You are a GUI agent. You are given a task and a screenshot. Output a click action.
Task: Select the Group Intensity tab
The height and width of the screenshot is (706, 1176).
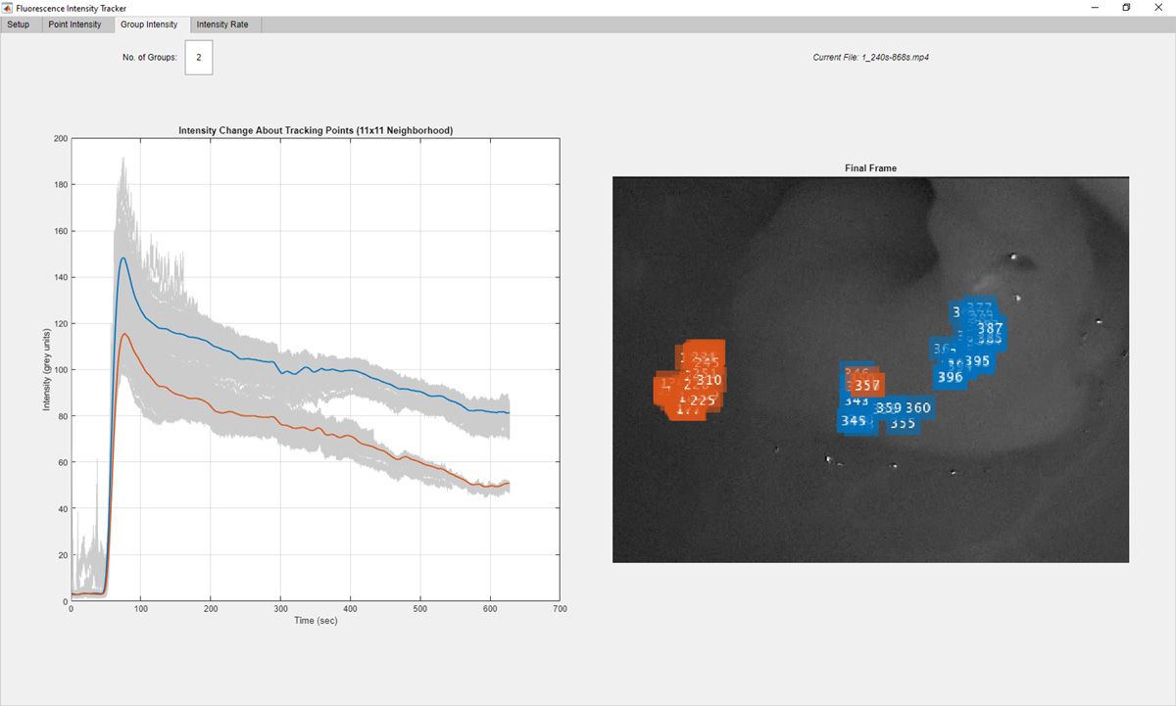click(x=149, y=24)
